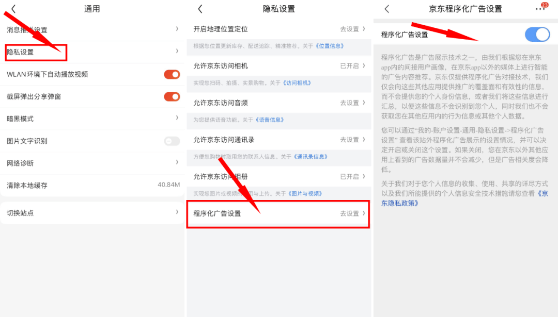Open 《通讯录信息》 link
Viewport: 558px width, 317px height.
tap(311, 157)
